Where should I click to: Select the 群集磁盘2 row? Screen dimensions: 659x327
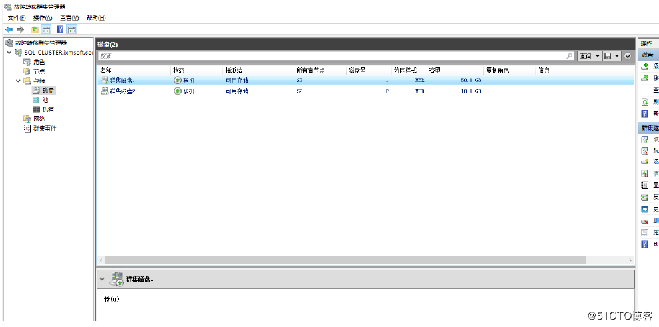(x=365, y=91)
